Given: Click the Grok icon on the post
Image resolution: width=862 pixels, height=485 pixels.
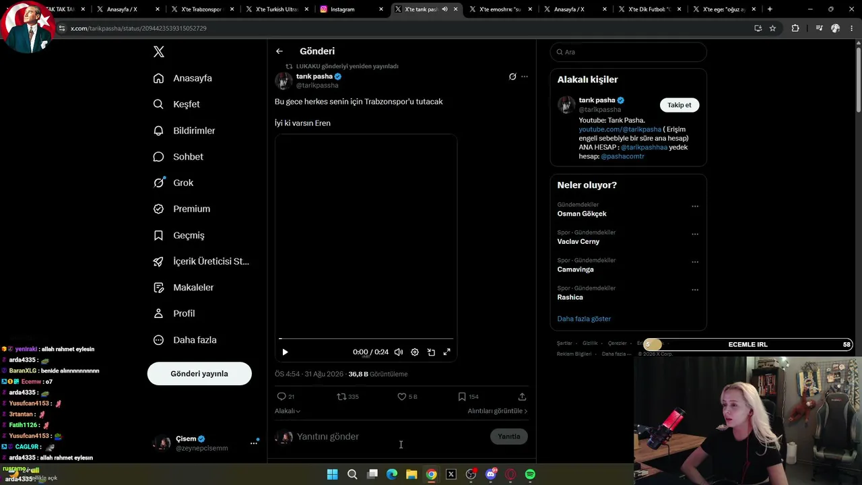Looking at the screenshot, I should (512, 77).
